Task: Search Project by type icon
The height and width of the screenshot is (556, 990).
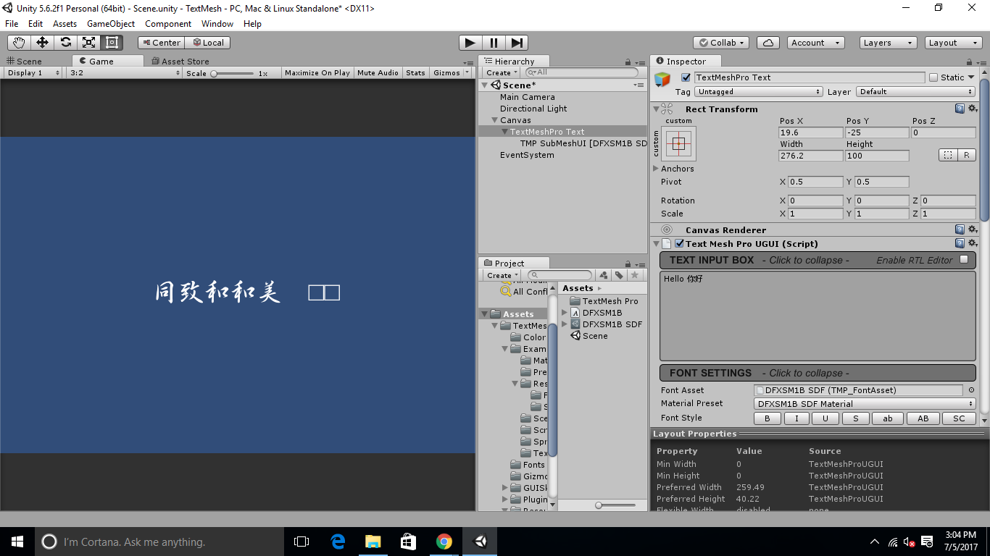Action: pos(603,275)
